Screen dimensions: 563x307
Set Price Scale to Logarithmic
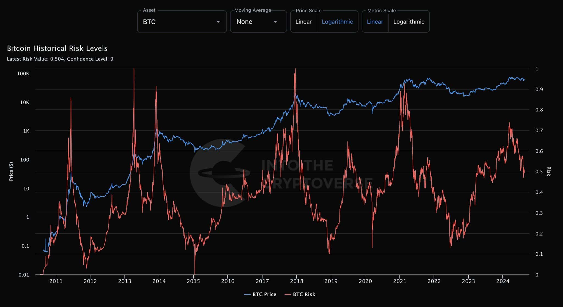[x=337, y=22]
